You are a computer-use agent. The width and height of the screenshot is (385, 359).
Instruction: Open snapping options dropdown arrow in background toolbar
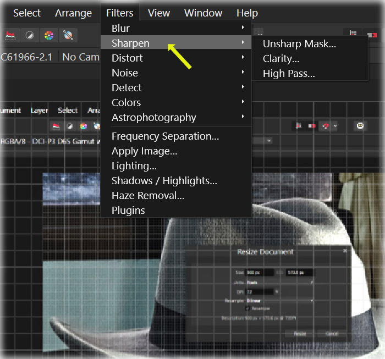click(x=335, y=126)
